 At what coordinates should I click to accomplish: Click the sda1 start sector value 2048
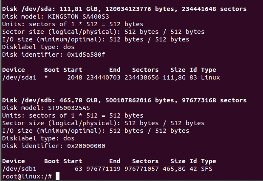(75, 77)
